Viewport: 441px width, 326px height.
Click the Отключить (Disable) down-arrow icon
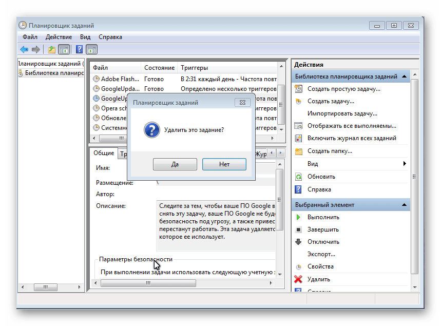click(x=298, y=242)
